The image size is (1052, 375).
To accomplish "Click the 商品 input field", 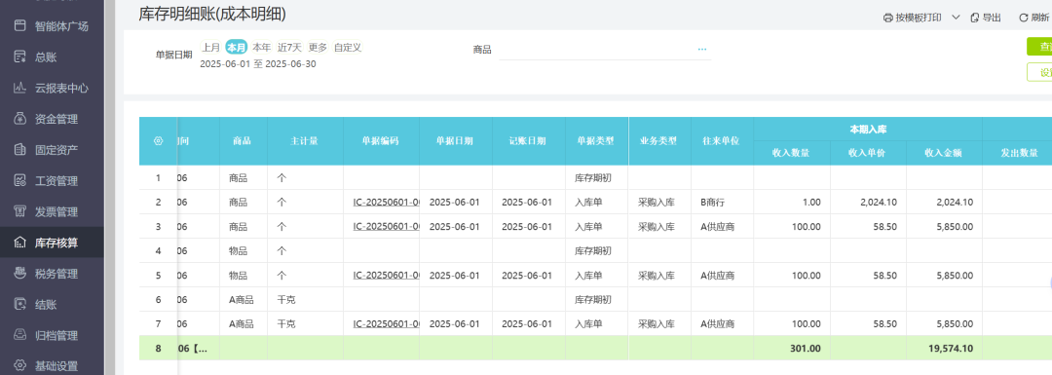I will click(596, 50).
